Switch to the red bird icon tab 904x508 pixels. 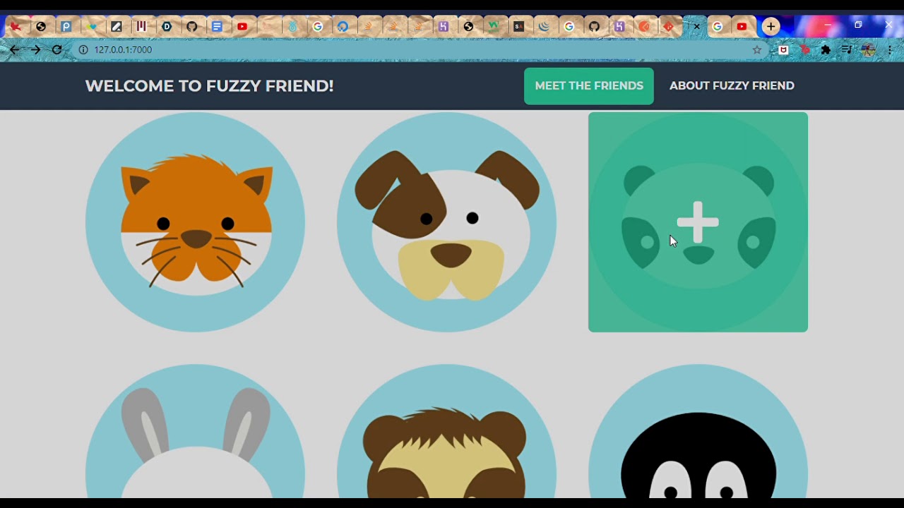(x=16, y=27)
